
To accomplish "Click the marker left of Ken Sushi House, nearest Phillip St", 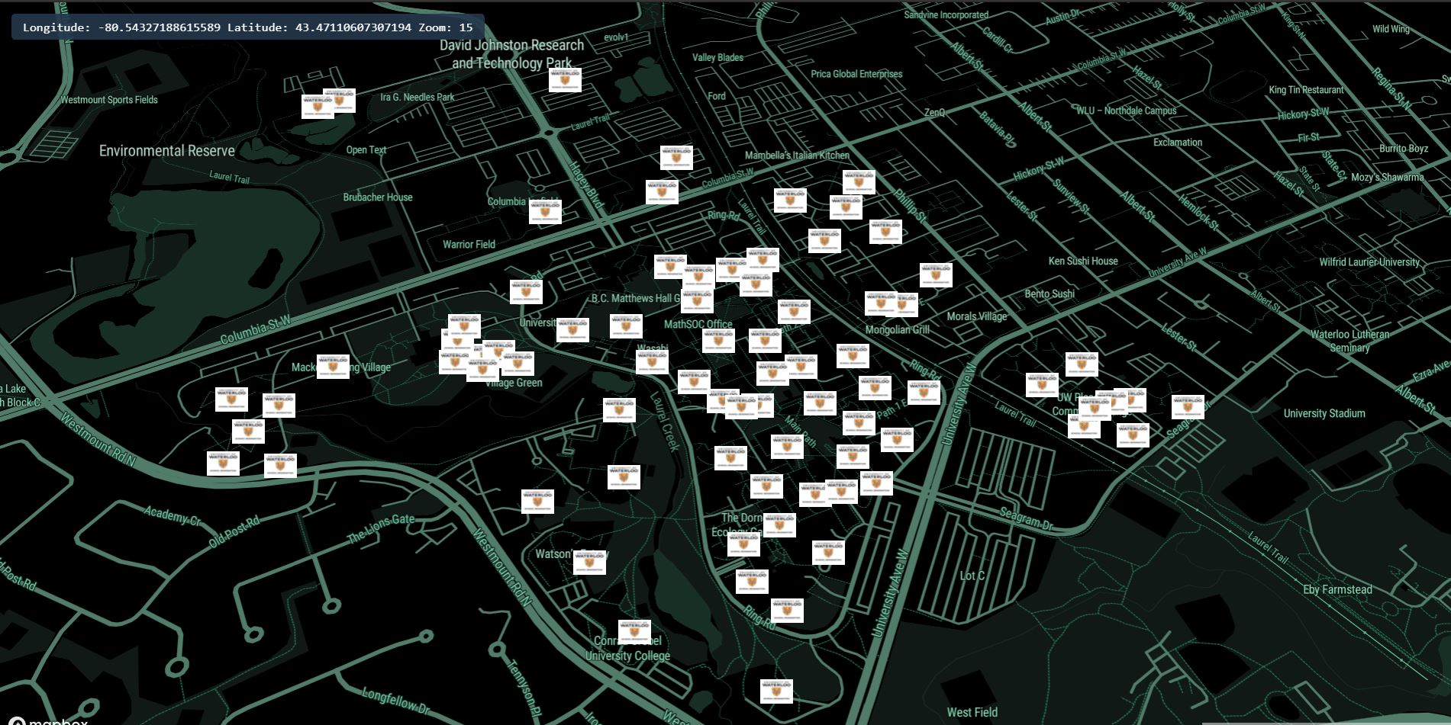I will click(x=936, y=274).
